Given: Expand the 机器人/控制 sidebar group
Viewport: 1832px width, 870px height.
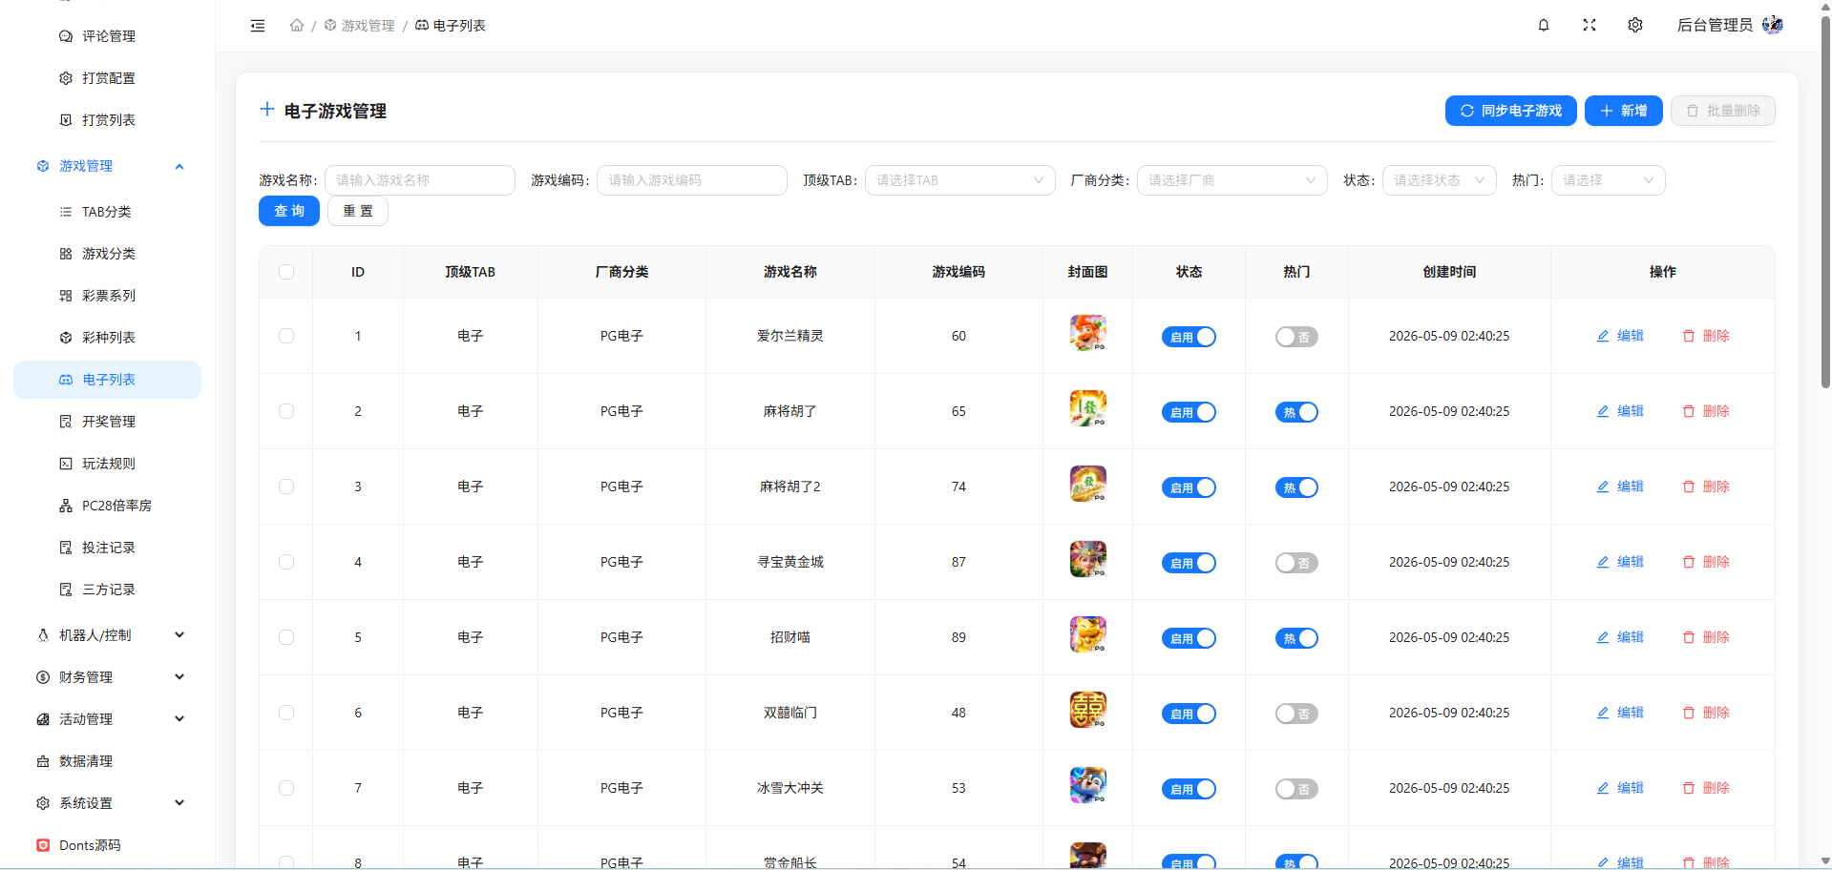Looking at the screenshot, I should [107, 635].
